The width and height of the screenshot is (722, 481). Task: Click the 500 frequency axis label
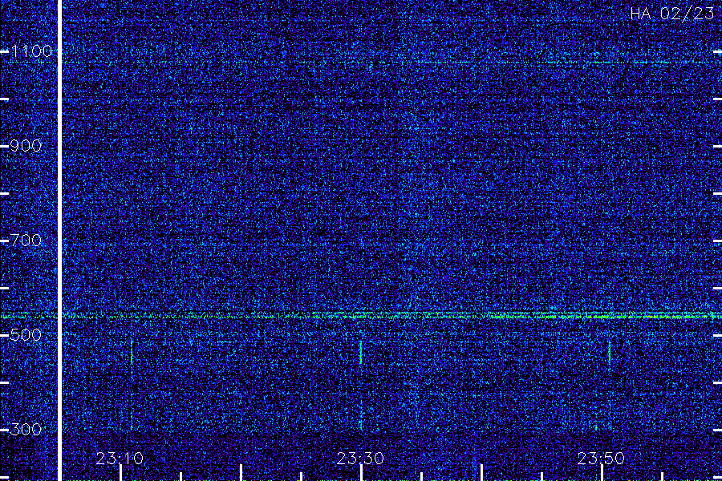(26, 334)
